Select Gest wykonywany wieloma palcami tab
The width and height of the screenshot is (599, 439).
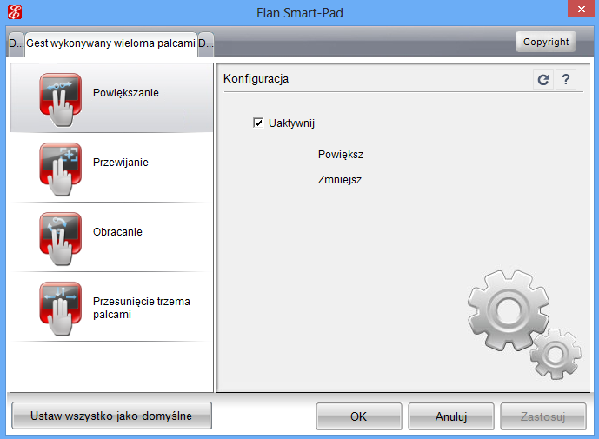tap(110, 43)
